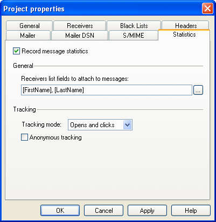This screenshot has width=216, height=222.
Task: Enable Anonymous tracking checkbox
Action: point(24,137)
